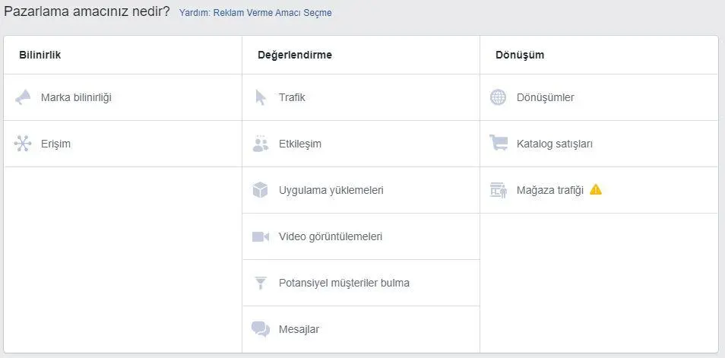Click the Trafik cursor icon
725x358 pixels.
pos(261,97)
